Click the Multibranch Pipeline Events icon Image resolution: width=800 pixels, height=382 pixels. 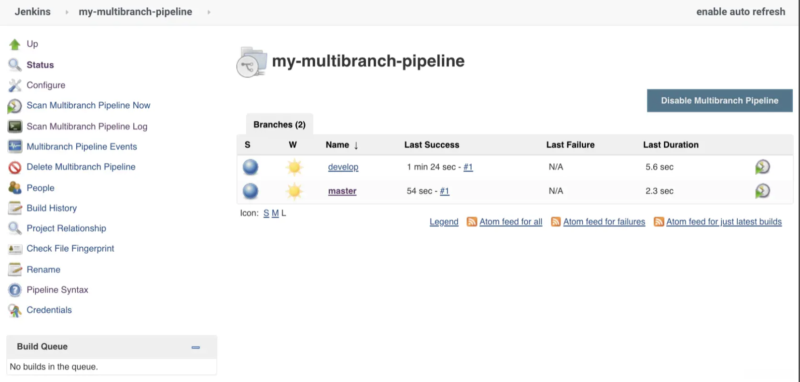[14, 146]
